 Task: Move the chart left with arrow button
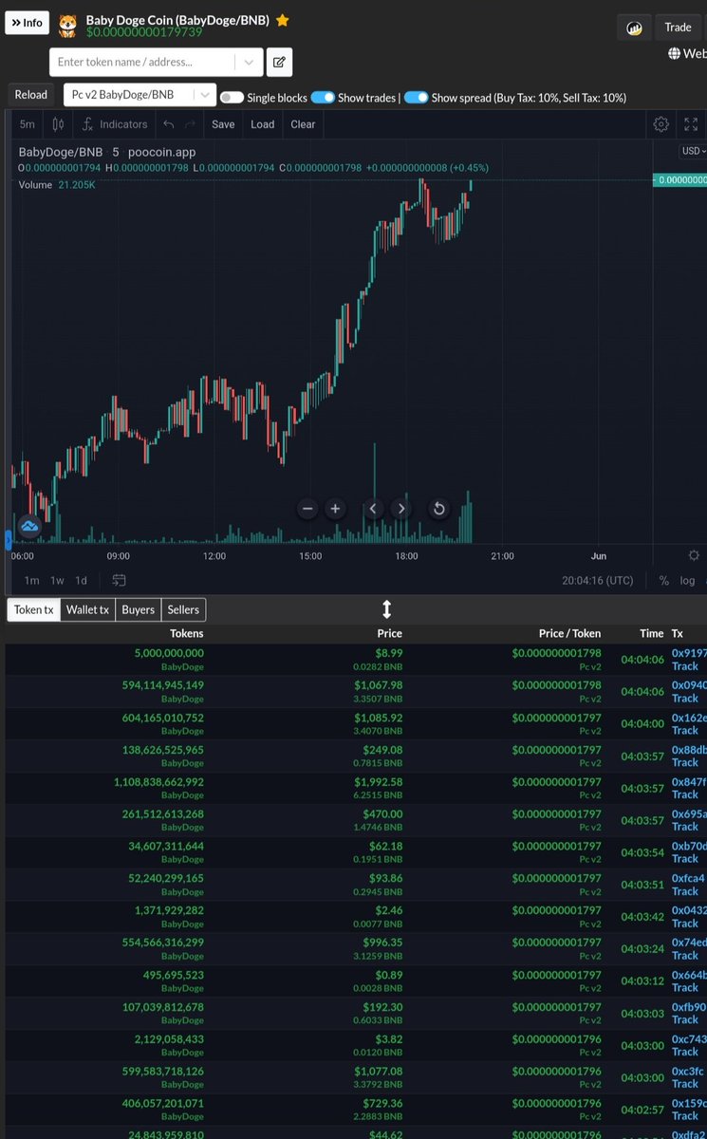(373, 509)
